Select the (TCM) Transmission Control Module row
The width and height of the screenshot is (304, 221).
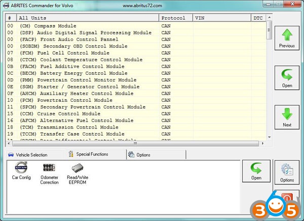[x=68, y=127]
